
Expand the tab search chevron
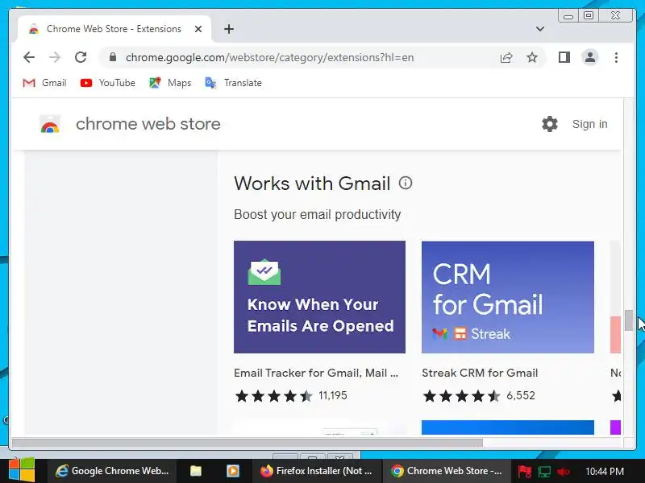[540, 29]
